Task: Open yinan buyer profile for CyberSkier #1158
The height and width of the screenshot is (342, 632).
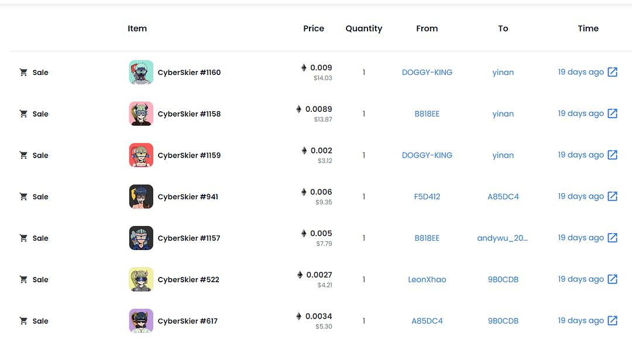Action: (x=503, y=114)
